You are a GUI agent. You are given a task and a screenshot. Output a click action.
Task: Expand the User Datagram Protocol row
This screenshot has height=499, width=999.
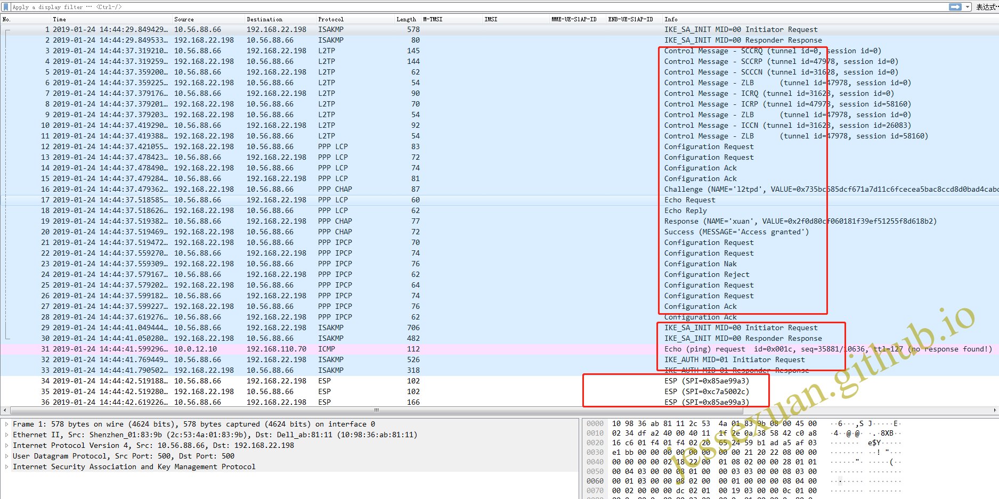coord(6,456)
